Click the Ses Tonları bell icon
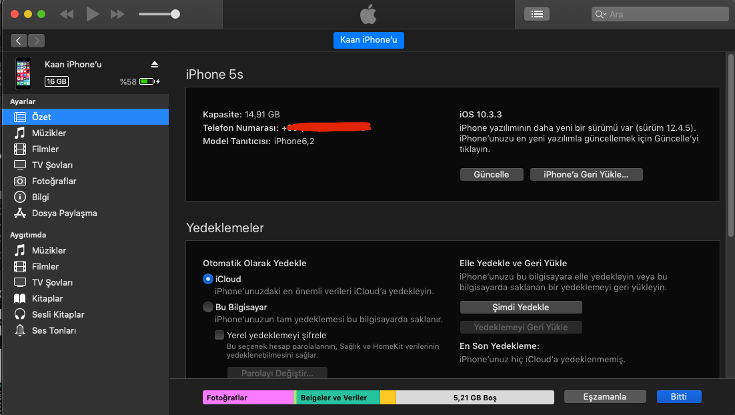 [x=20, y=330]
